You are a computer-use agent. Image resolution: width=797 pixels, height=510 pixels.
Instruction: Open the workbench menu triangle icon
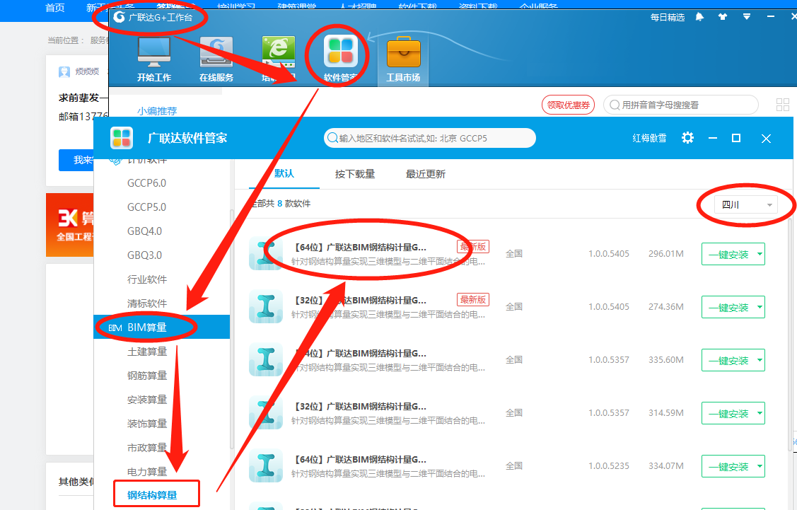point(747,17)
